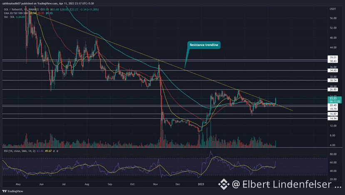Image resolution: width=345 pixels, height=195 pixels.
Task: Click the RSI 80.00 axis tick
Action: tap(333, 154)
